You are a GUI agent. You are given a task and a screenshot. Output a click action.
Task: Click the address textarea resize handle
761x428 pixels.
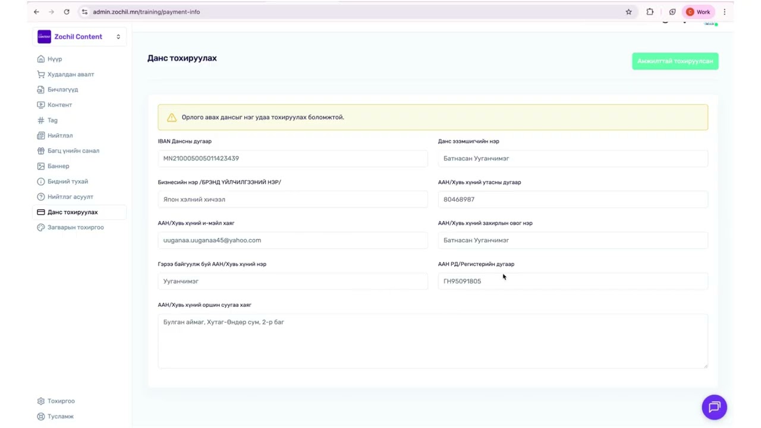[x=706, y=366]
